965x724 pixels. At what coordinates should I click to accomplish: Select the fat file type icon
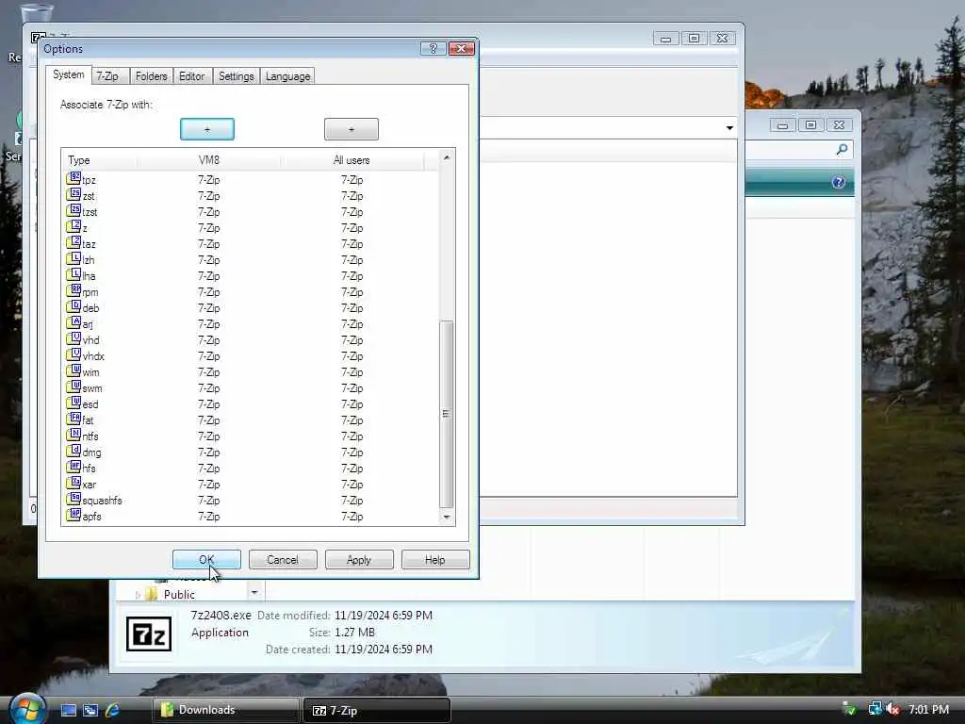pyautogui.click(x=74, y=419)
